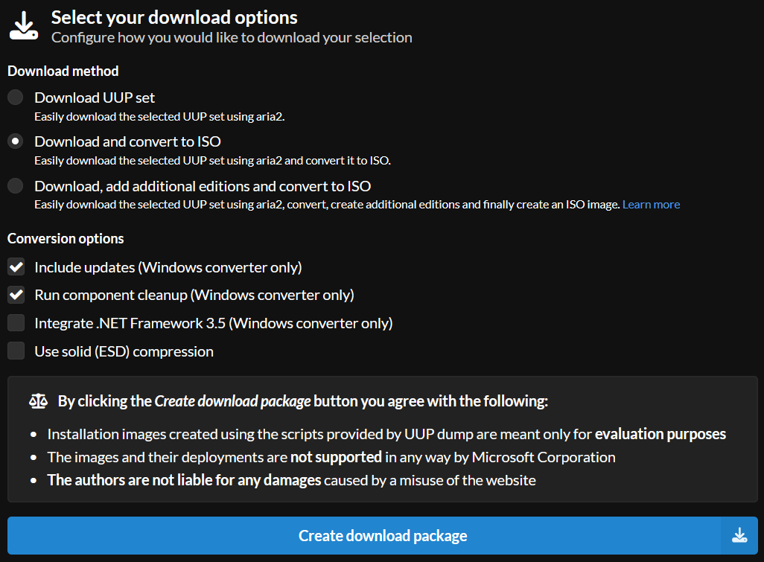Viewport: 764px width, 562px height.
Task: Disable the Run component cleanup checkbox
Action: tap(16, 296)
